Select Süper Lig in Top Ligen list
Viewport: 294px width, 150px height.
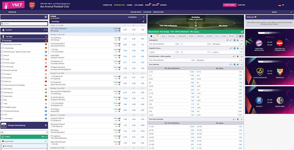(24, 81)
